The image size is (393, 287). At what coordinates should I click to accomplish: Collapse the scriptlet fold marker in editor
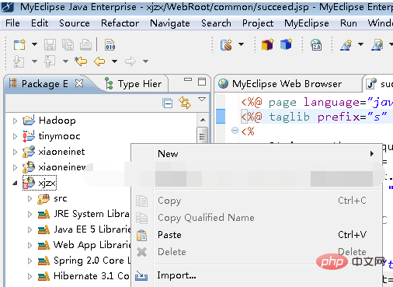pos(235,130)
